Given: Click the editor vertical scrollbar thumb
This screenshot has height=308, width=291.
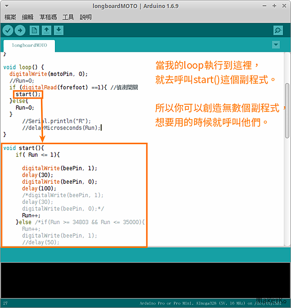Looking at the screenshot, I should click(x=287, y=110).
